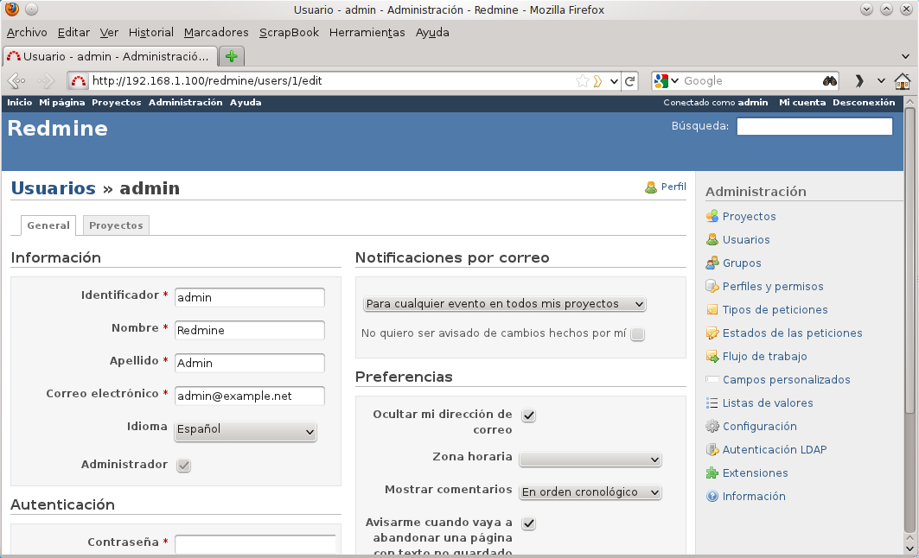
Task: Click the Perfiles y permisos icon
Action: click(712, 286)
